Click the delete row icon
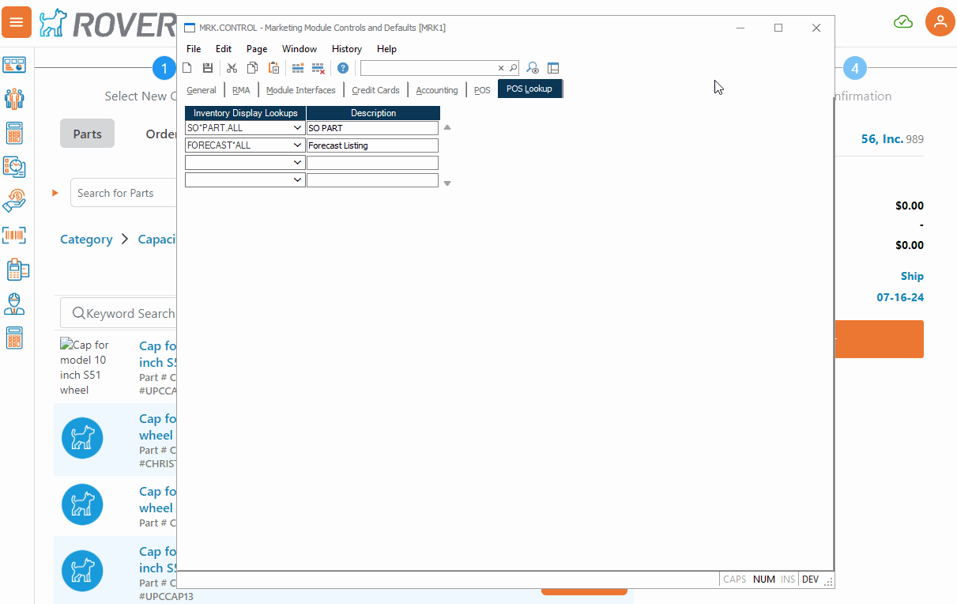Viewport: 957px width, 604px height. pyautogui.click(x=318, y=68)
